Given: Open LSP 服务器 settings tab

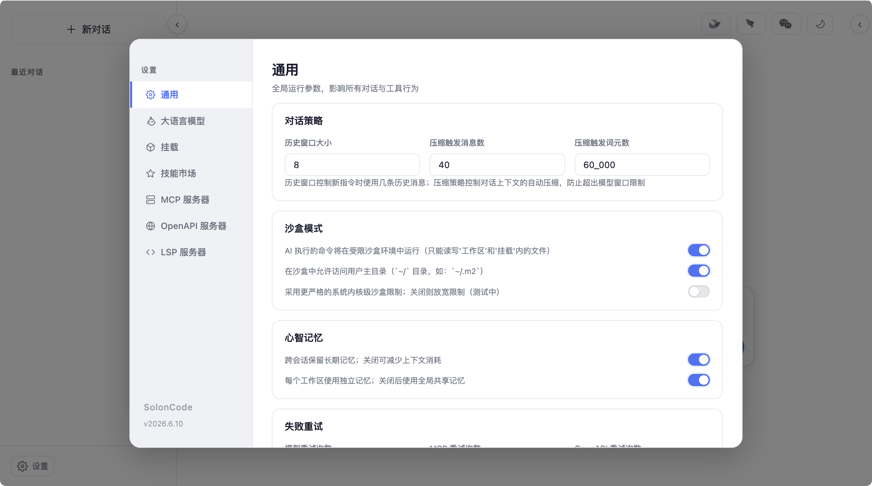Looking at the screenshot, I should [x=191, y=252].
